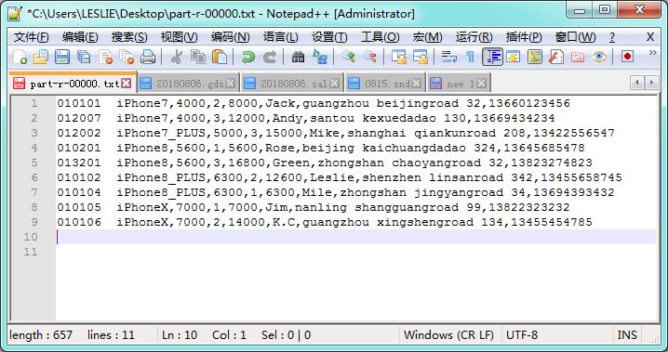This screenshot has width=668, height=352.
Task: Open the 语言(L) menu
Action: [280, 37]
